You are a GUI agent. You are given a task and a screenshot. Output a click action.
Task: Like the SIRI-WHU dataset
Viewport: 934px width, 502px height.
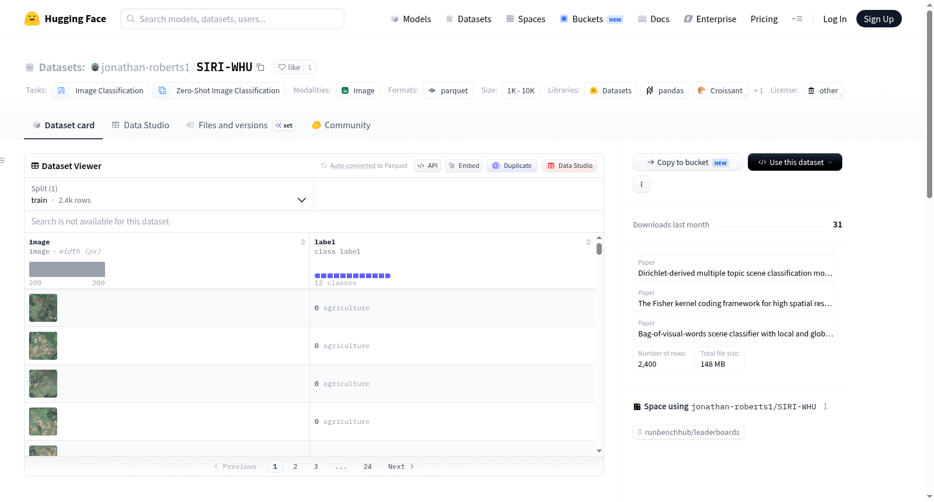289,67
